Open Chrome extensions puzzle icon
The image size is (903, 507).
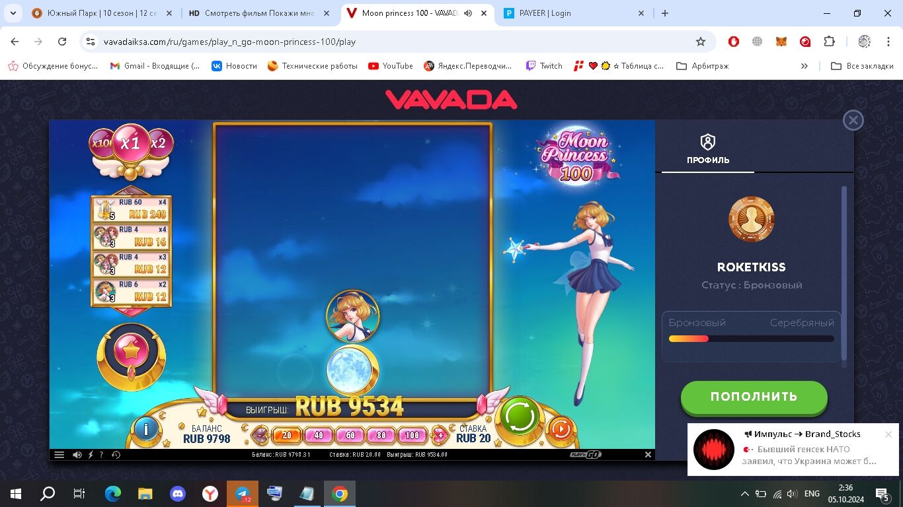pyautogui.click(x=829, y=42)
